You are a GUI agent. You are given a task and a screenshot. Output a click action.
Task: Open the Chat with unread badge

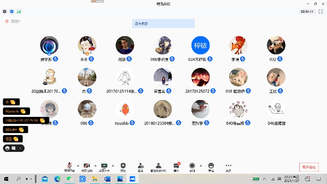pyautogui.click(x=176, y=166)
